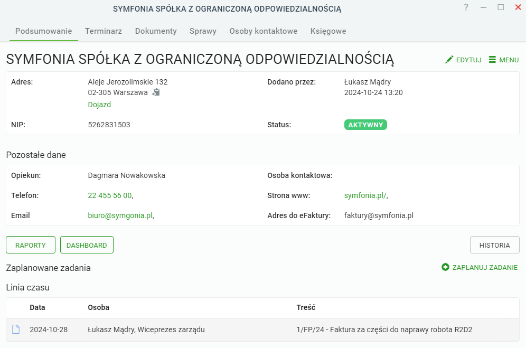Switch to the Księgowe tab

(x=328, y=31)
